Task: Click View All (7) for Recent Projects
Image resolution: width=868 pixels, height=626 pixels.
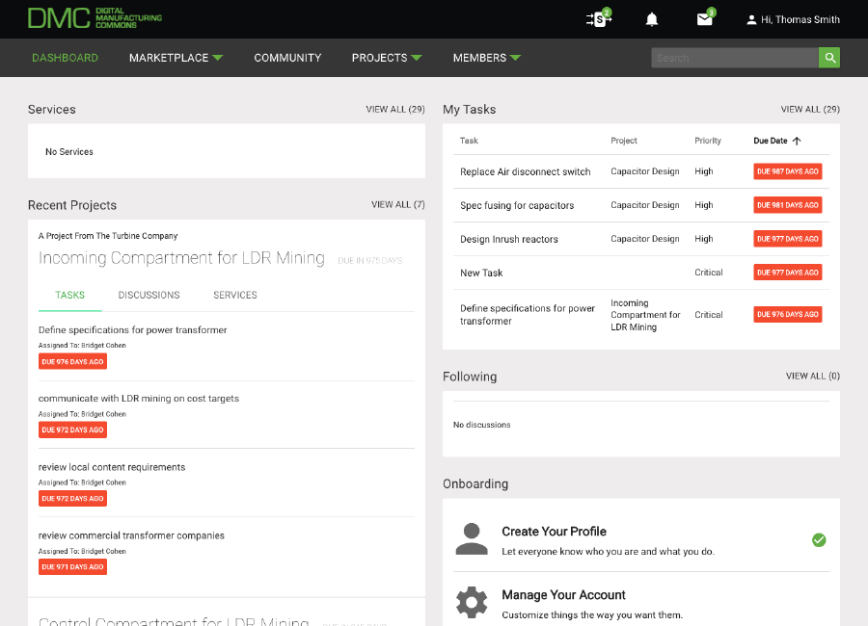Action: click(x=398, y=204)
